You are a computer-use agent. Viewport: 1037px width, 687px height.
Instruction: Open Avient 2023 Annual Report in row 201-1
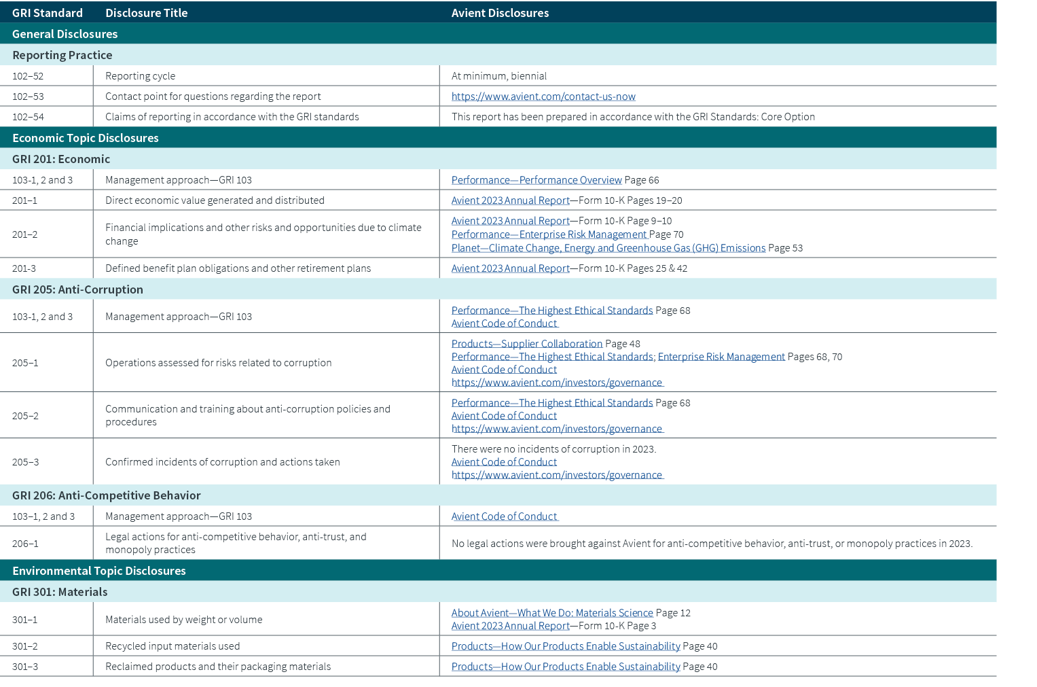[510, 200]
